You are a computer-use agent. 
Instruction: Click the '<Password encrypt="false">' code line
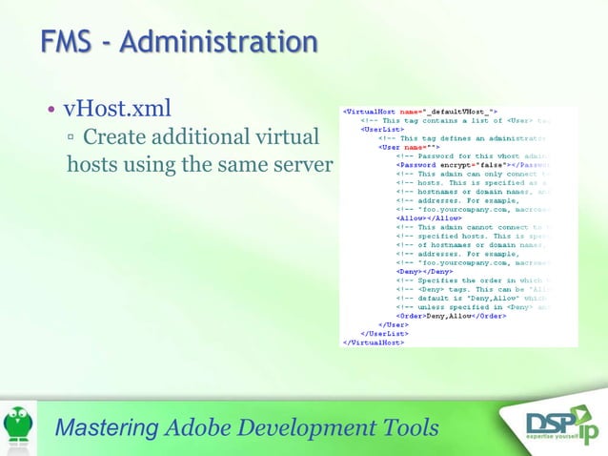[473, 165]
